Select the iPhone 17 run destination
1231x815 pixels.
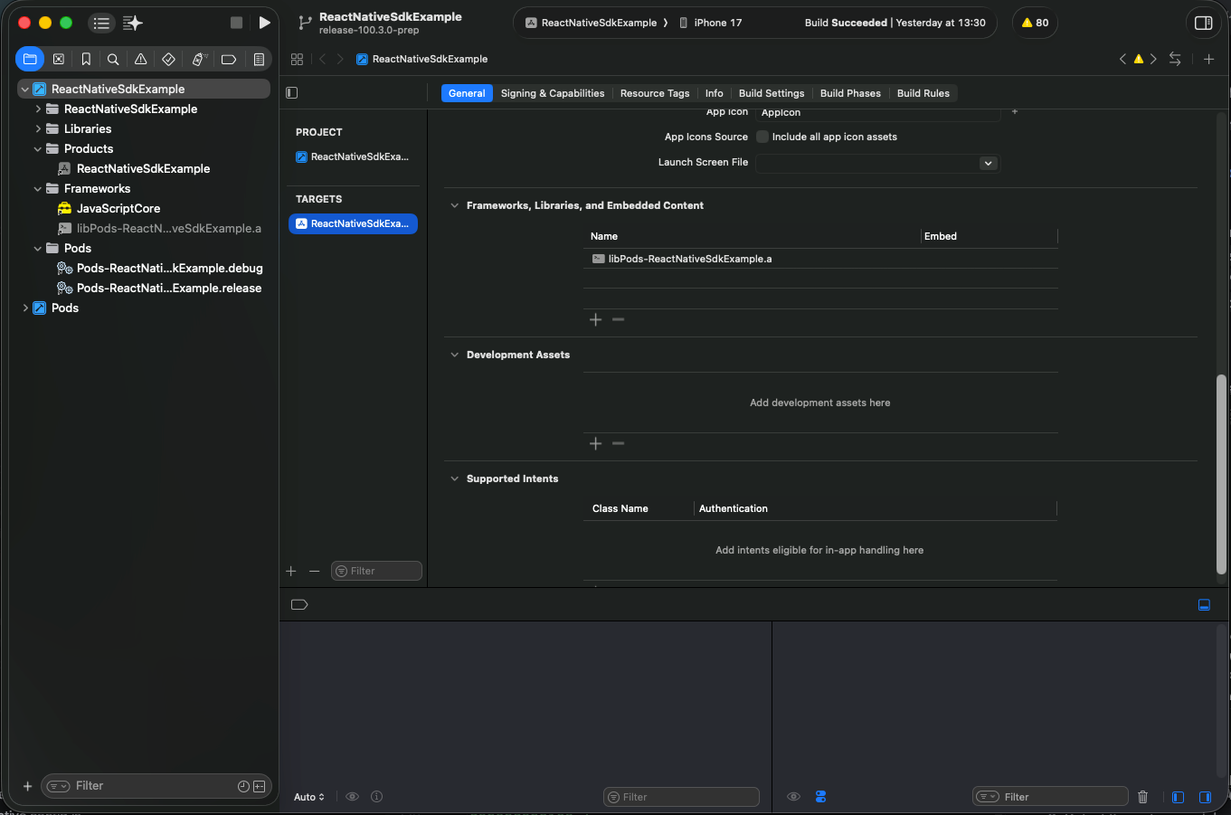(x=717, y=23)
